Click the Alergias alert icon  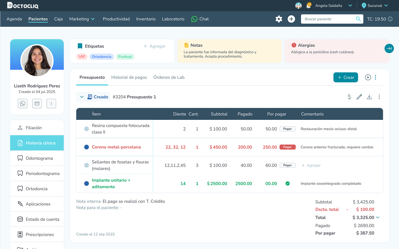[x=294, y=45]
